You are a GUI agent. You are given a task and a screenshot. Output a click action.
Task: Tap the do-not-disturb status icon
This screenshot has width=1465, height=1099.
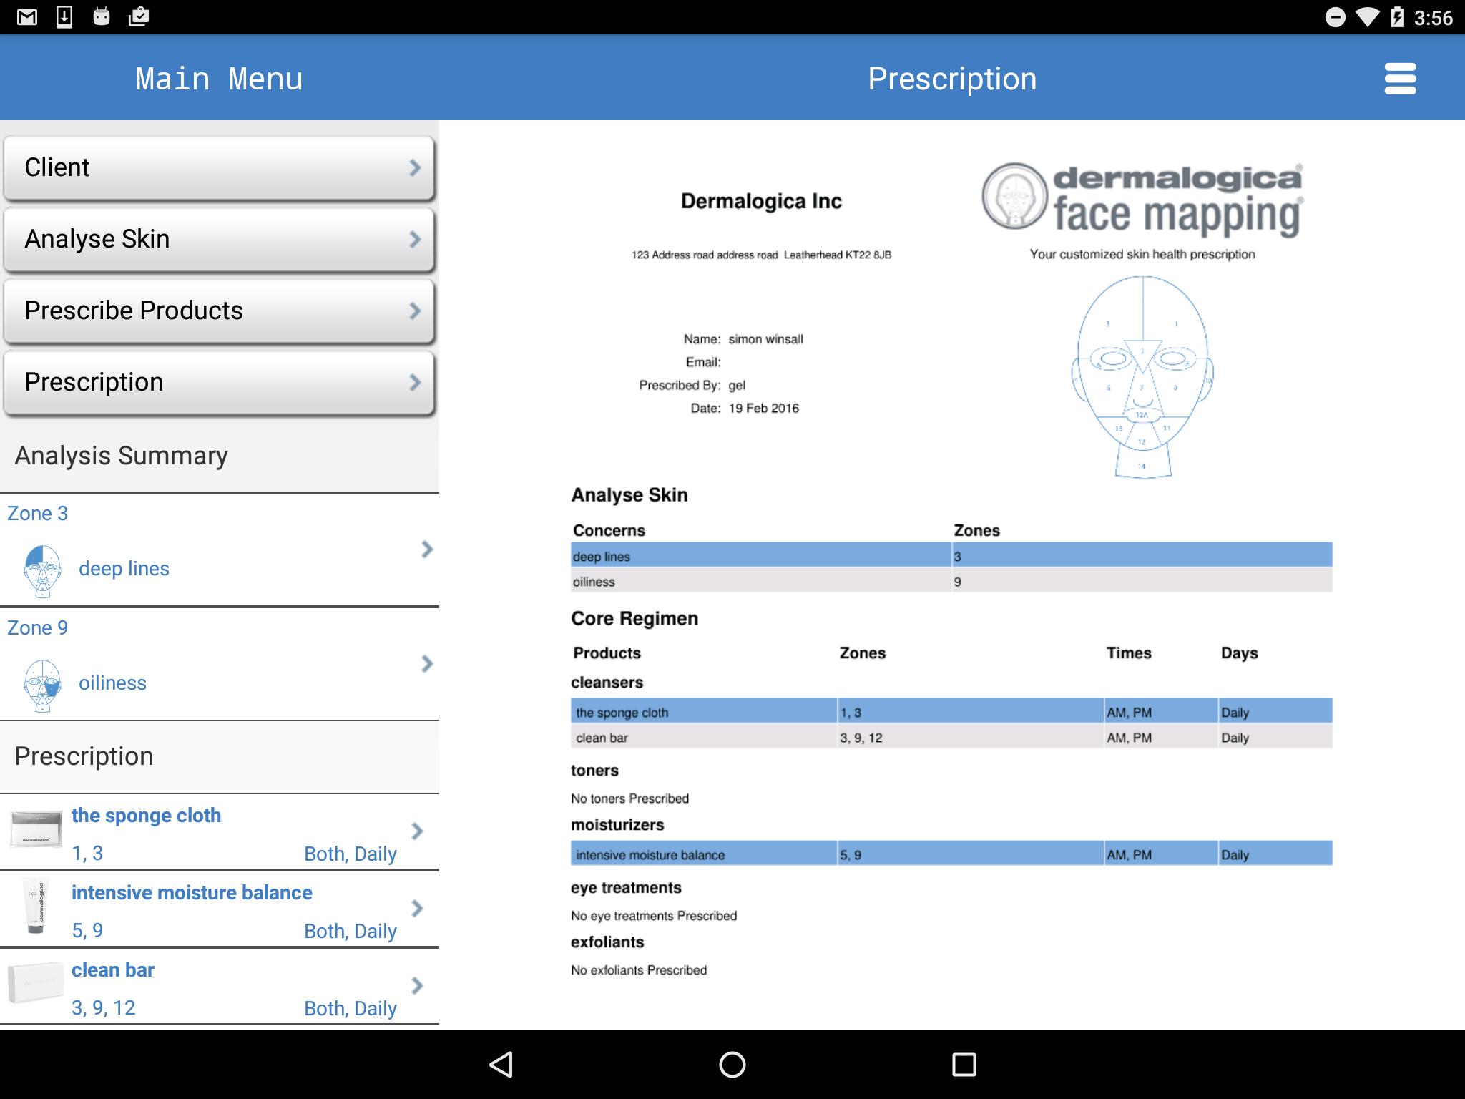(x=1335, y=17)
